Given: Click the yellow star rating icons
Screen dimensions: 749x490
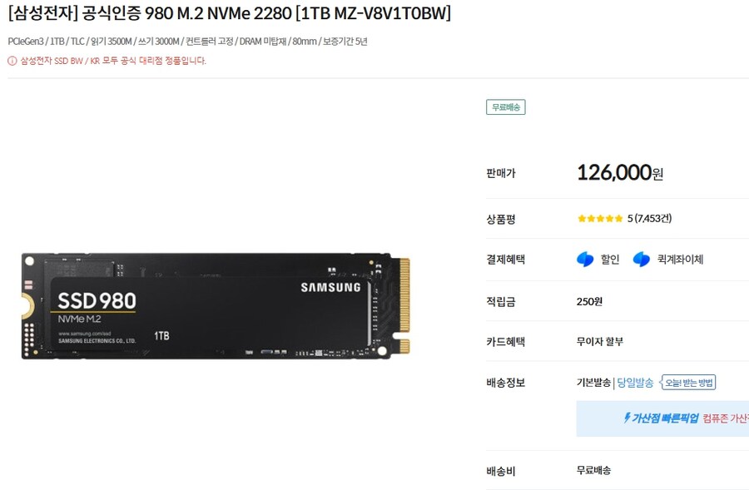Looking at the screenshot, I should pyautogui.click(x=600, y=219).
